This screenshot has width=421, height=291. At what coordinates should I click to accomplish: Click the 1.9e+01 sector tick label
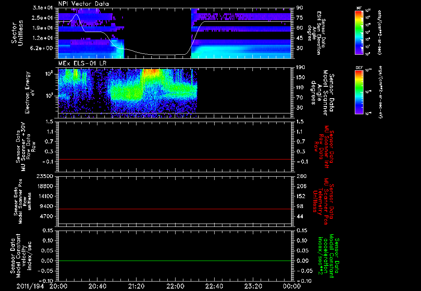click(x=43, y=28)
